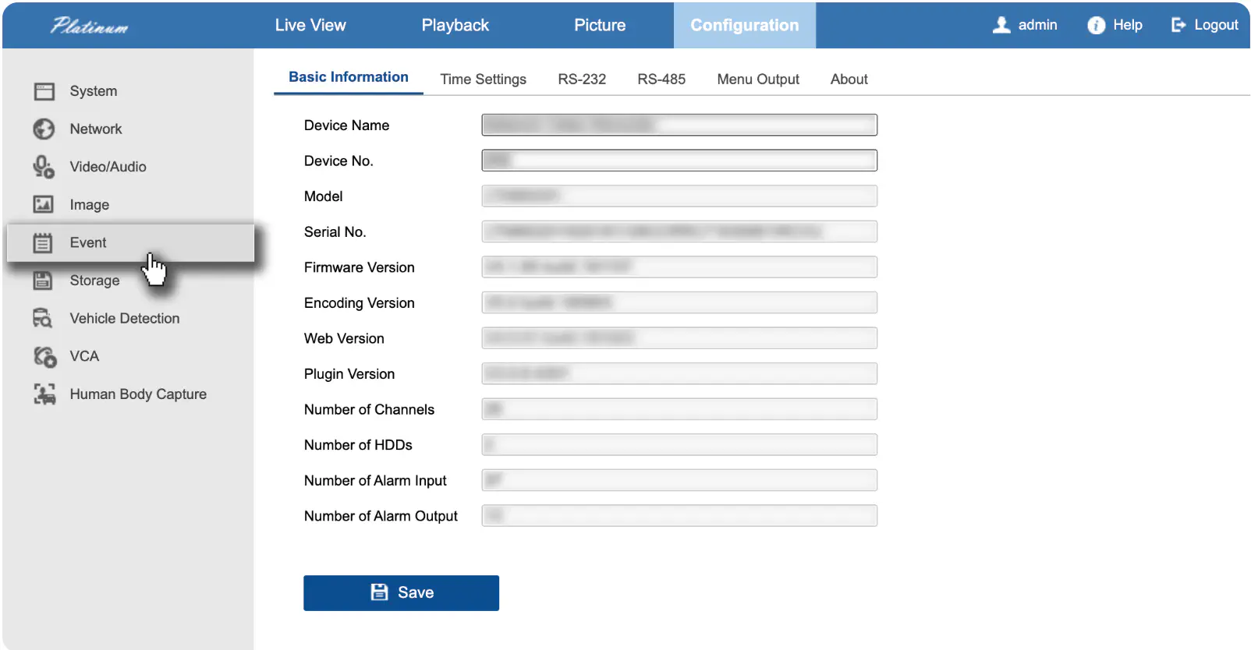Screen dimensions: 1251x650
Task: Open the About tab
Action: click(x=849, y=79)
